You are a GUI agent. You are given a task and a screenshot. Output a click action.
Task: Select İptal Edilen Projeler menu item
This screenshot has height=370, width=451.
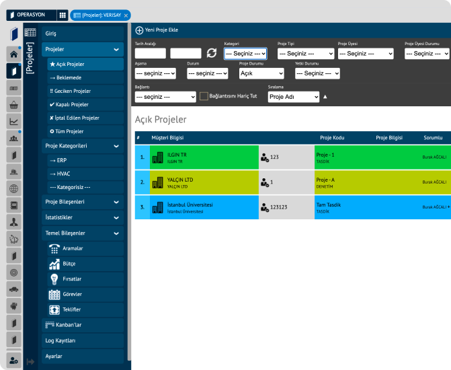(85, 118)
